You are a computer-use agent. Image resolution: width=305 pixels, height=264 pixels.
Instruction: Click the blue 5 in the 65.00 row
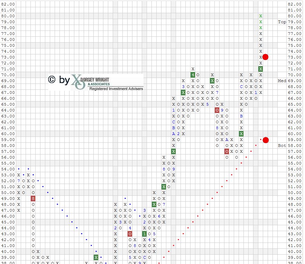point(207,104)
